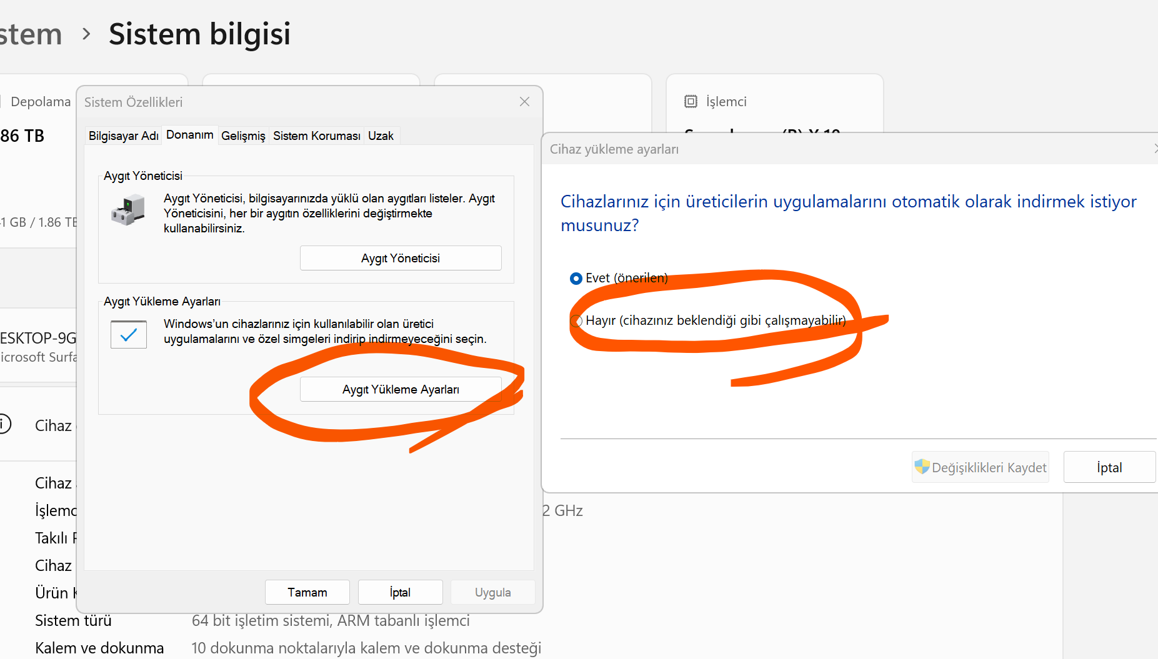Click '10 dokunma noktalarıyla kalem ve dokunma desteği' text
This screenshot has height=659, width=1158.
[x=366, y=648]
